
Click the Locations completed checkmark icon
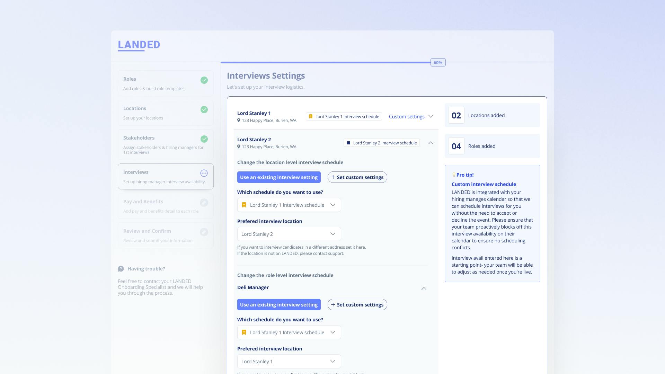(204, 109)
